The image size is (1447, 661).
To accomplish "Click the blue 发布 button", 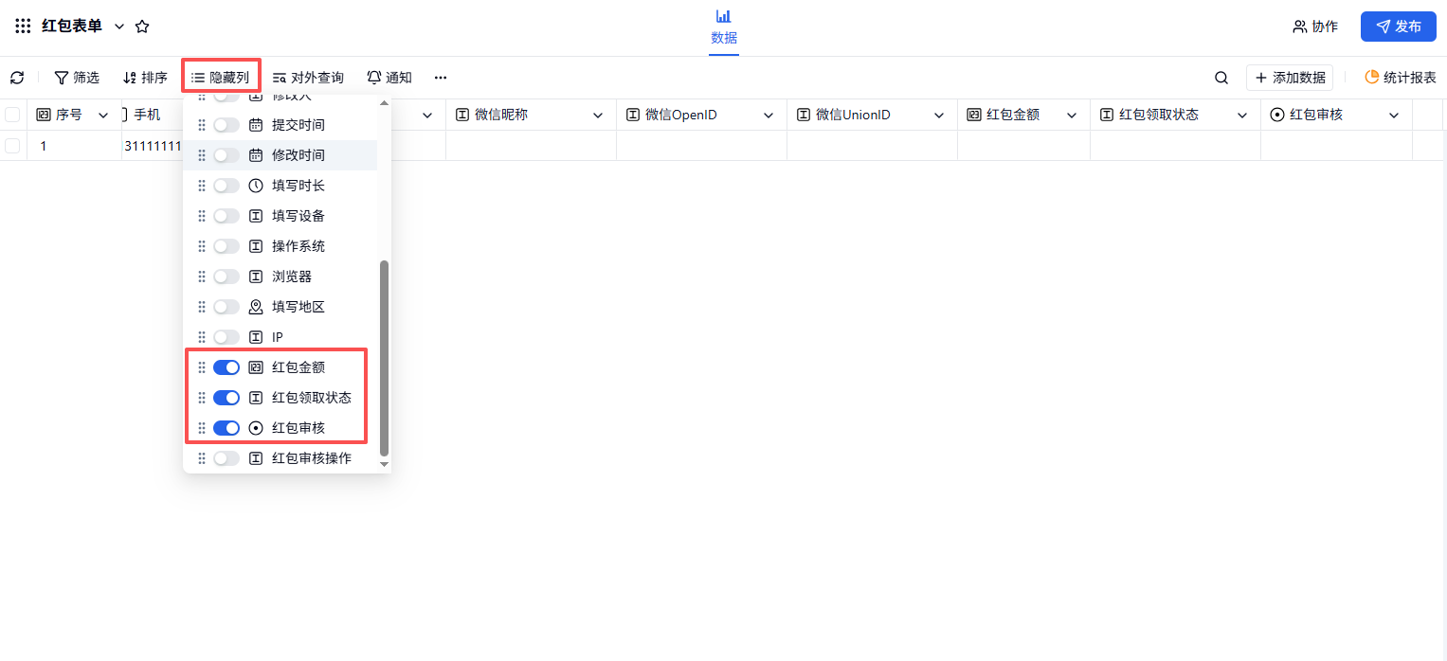I will click(x=1398, y=27).
